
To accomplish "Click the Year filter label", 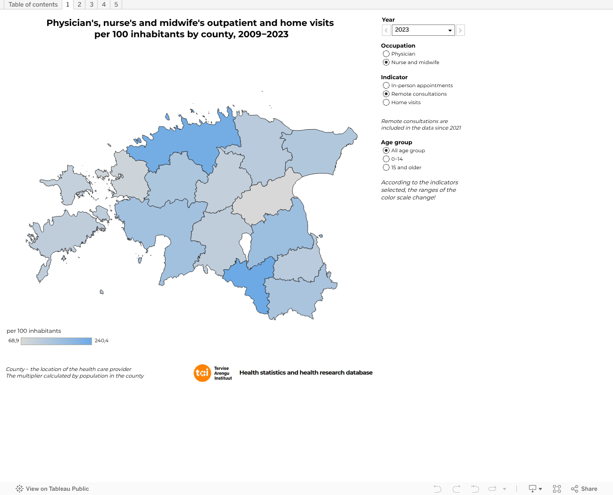I will point(388,20).
